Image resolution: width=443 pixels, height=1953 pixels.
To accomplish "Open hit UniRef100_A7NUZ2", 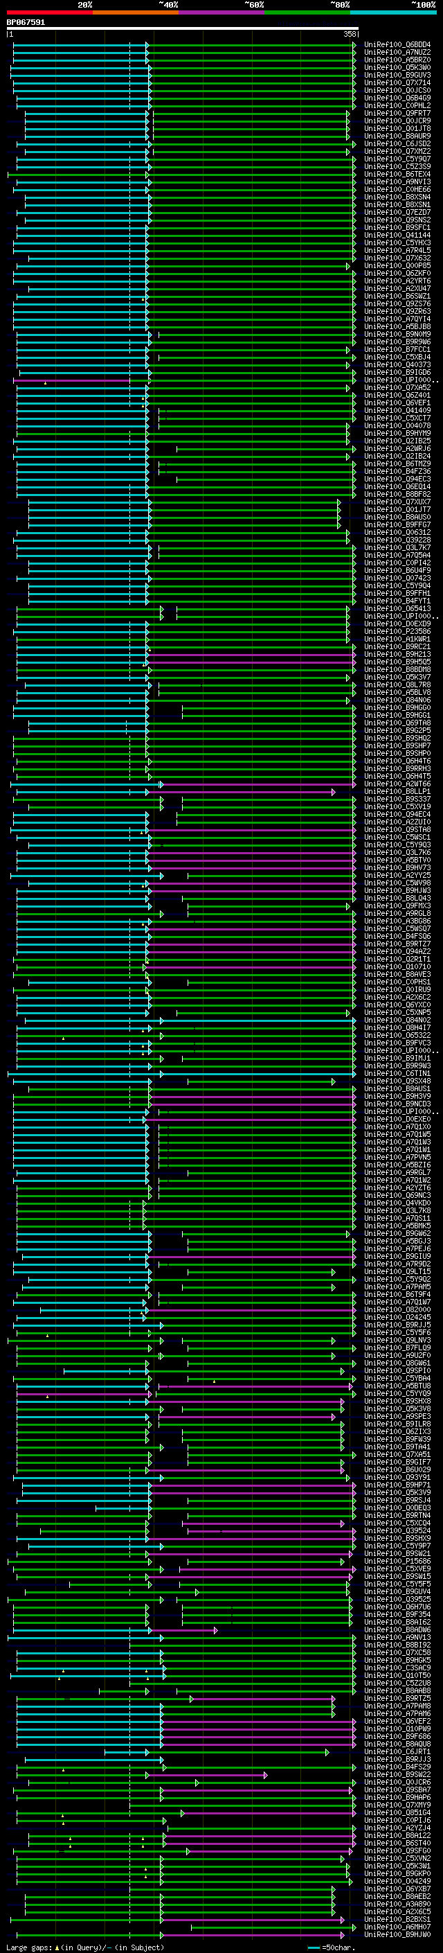I will [x=397, y=53].
